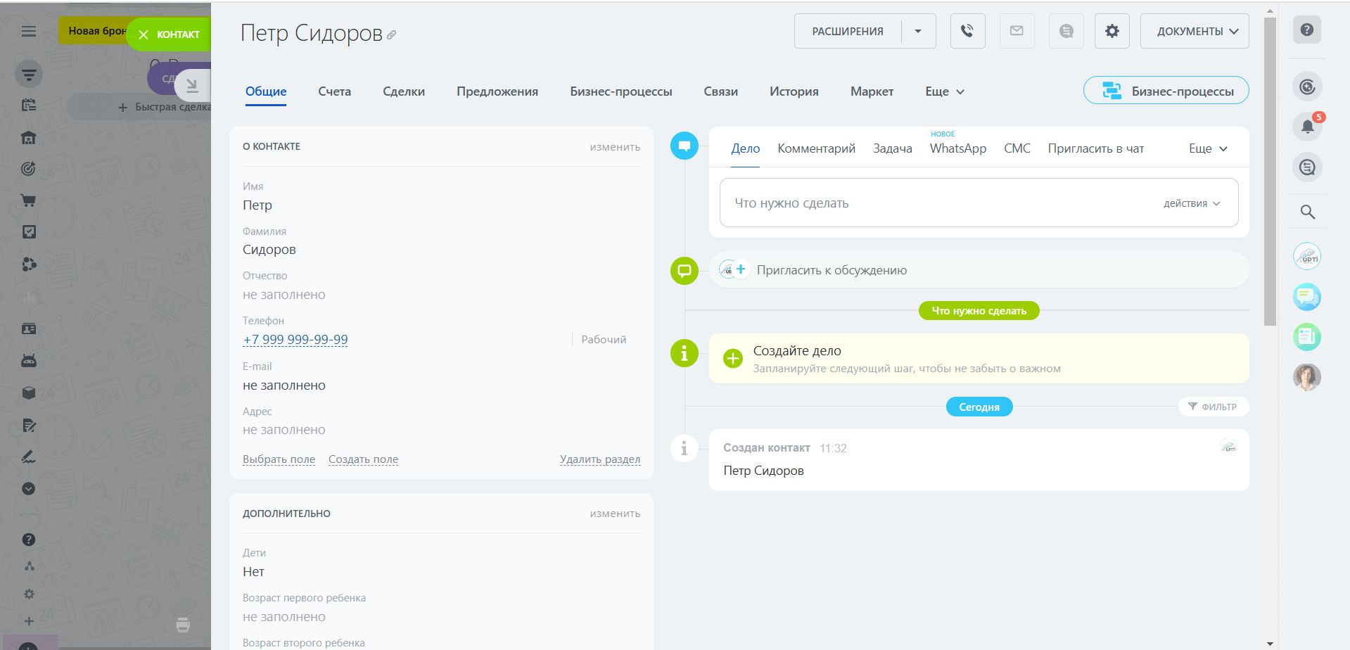The image size is (1350, 650).
Task: Click green plus icon beside Создайте дело
Action: [x=732, y=358]
